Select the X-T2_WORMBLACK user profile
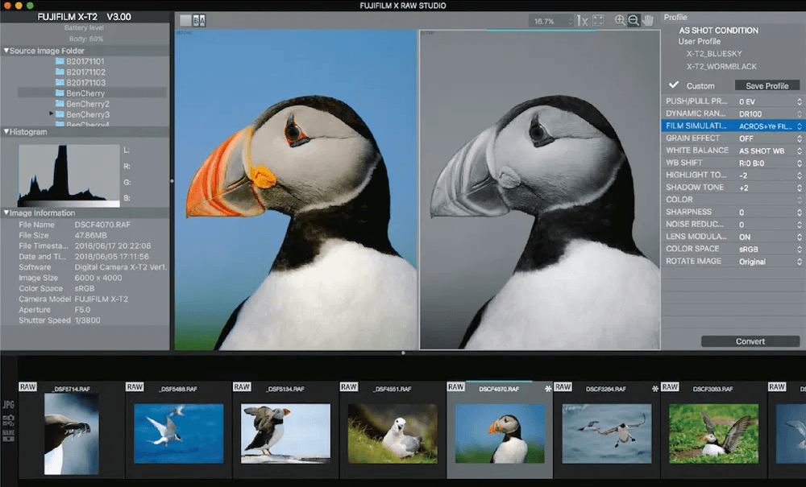Viewport: 806px width, 487px height. click(721, 66)
